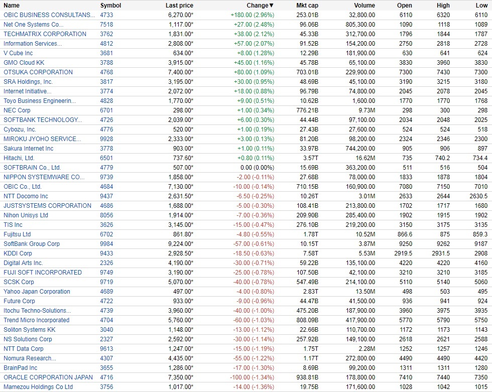
Task: Click symbol 6701 for NEC Corp
Action: point(106,110)
